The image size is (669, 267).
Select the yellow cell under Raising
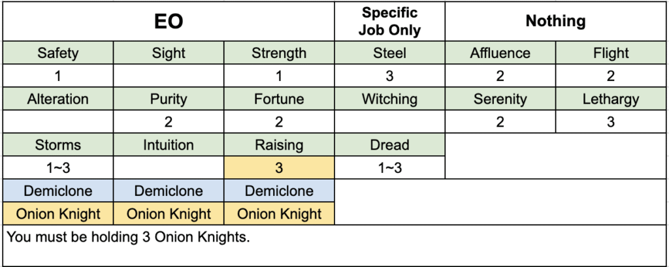point(279,168)
